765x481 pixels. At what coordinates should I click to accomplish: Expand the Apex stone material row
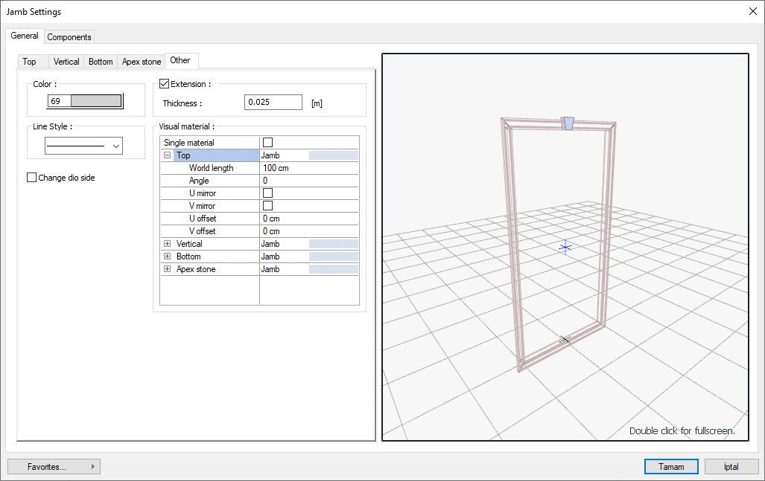coord(168,269)
